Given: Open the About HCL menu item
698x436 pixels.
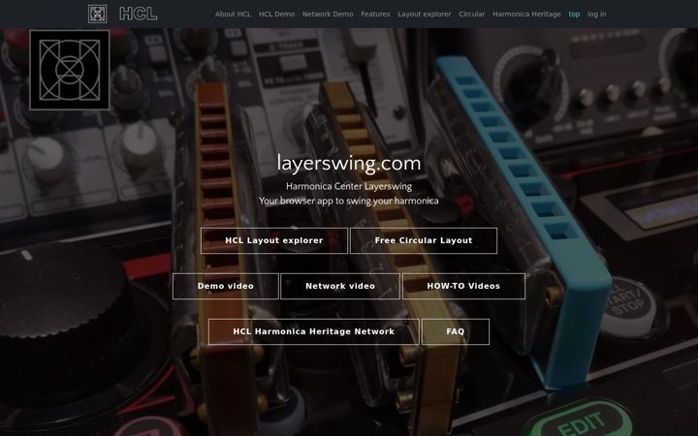Looking at the screenshot, I should click(x=233, y=15).
